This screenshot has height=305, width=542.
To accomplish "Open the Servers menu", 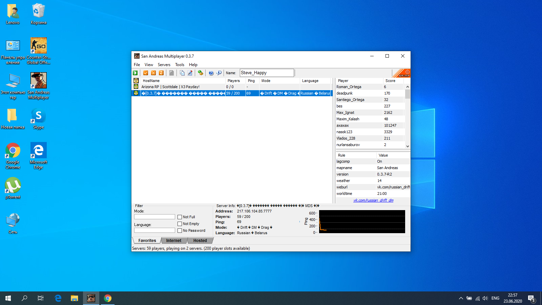I will (x=164, y=65).
